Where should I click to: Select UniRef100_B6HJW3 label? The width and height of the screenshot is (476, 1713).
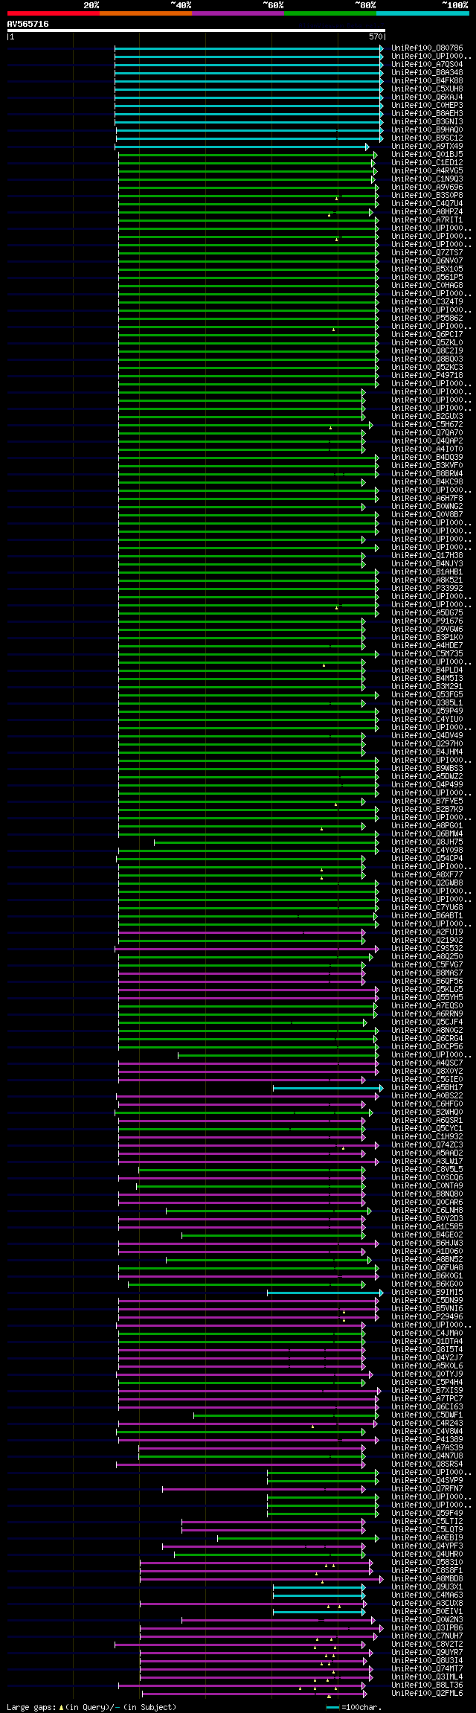point(427,1243)
